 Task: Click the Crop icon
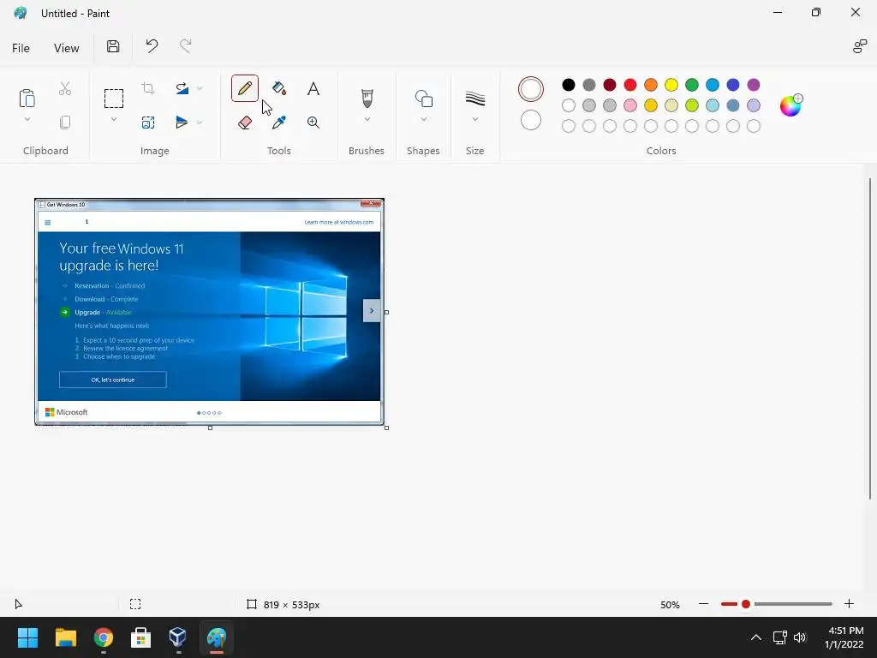pos(148,88)
